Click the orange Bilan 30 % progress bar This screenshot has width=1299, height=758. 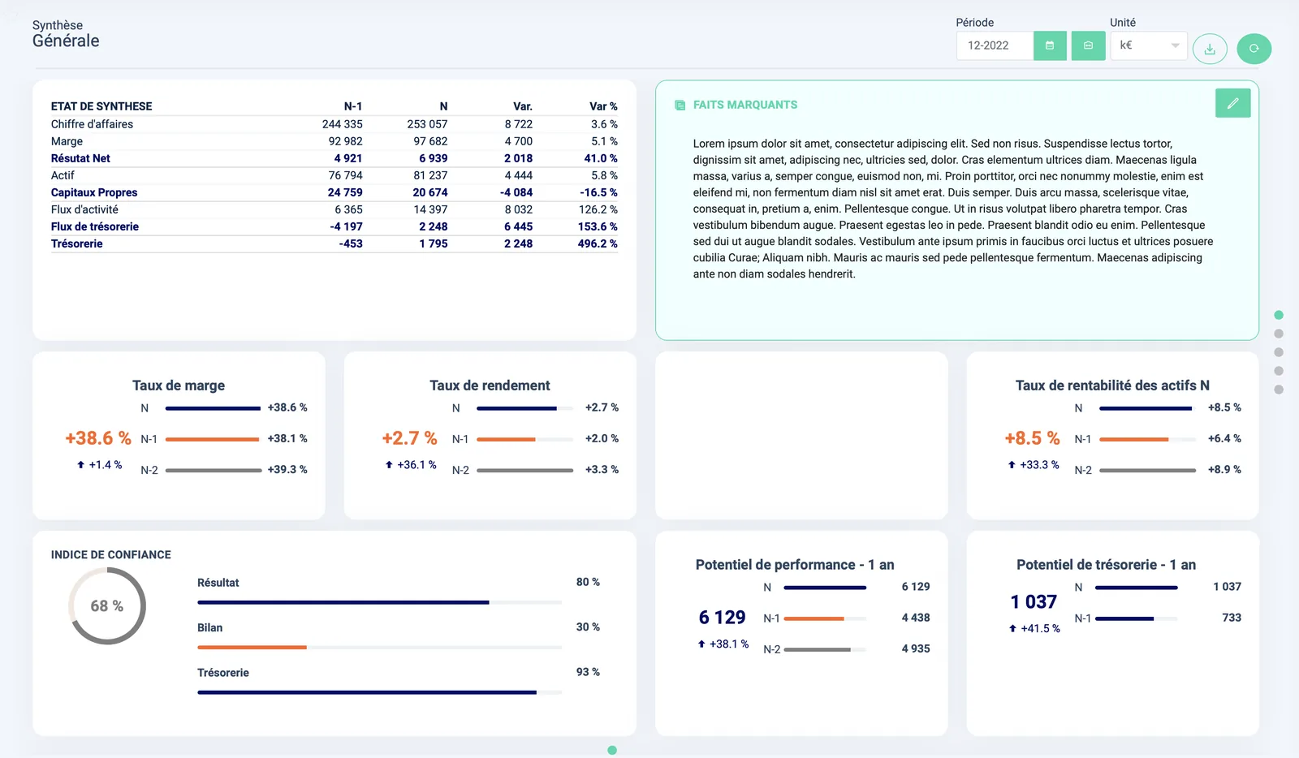point(379,647)
